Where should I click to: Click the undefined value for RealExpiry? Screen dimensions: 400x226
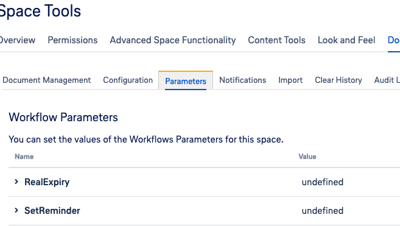323,182
